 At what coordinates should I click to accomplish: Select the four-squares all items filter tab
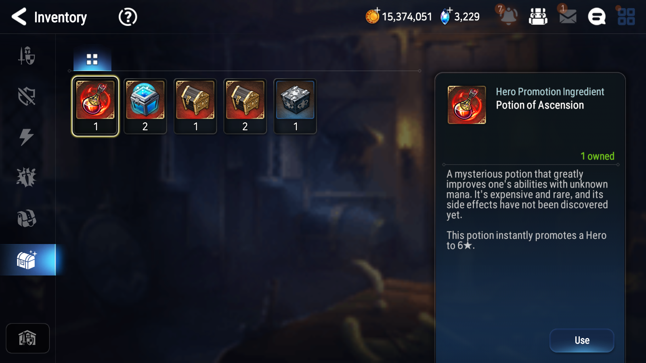tap(92, 59)
